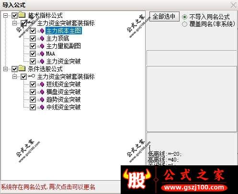Select the 不导入同名公式 radio option
Screen dimensions: 238x194
click(184, 17)
